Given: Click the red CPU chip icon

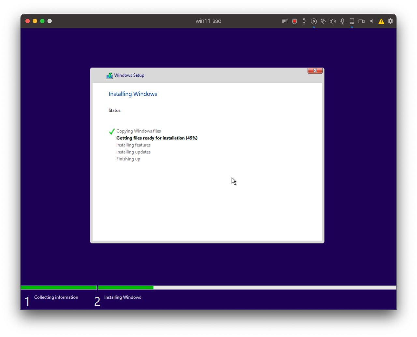Looking at the screenshot, I should (295, 21).
